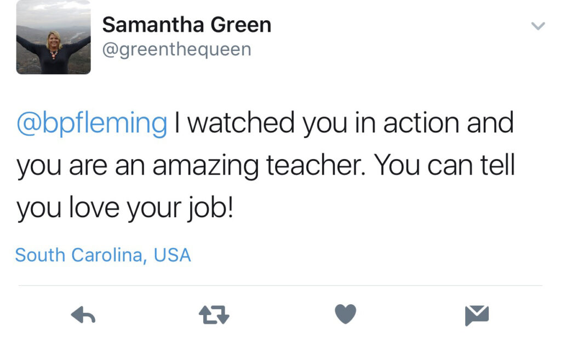The image size is (561, 343).
Task: Open the blue location tag link
Action: (103, 255)
